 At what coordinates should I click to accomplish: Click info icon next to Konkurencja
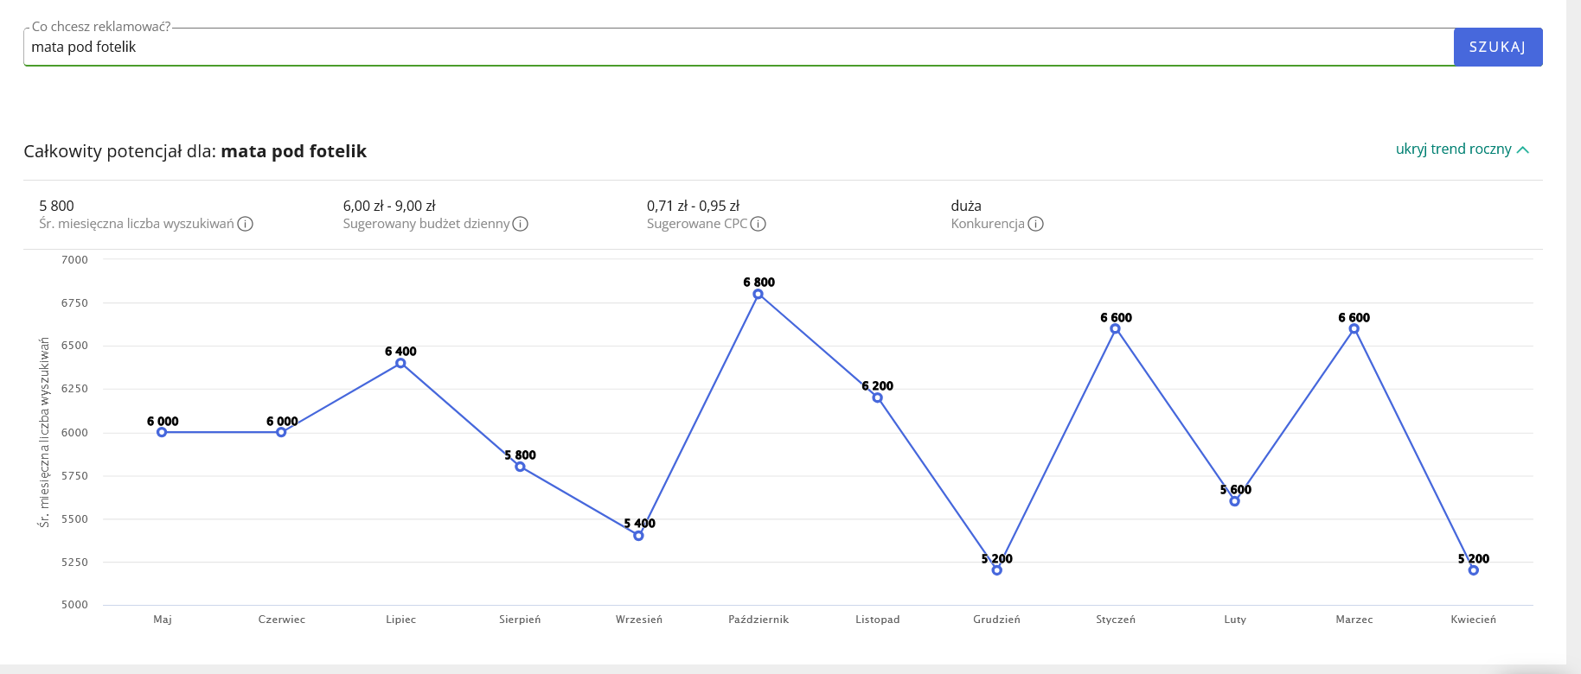1036,224
